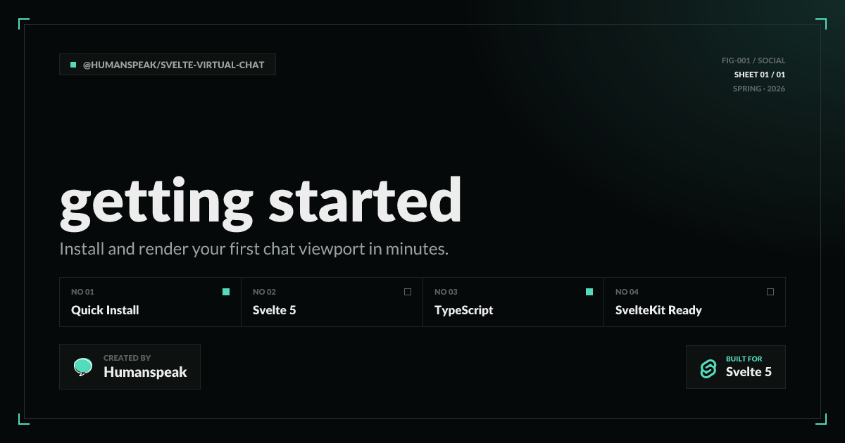Open the @HUMANSPEAK/SVELTE-VIRTUAL-CHAT badge
Screen dimensions: 845x443
point(168,65)
